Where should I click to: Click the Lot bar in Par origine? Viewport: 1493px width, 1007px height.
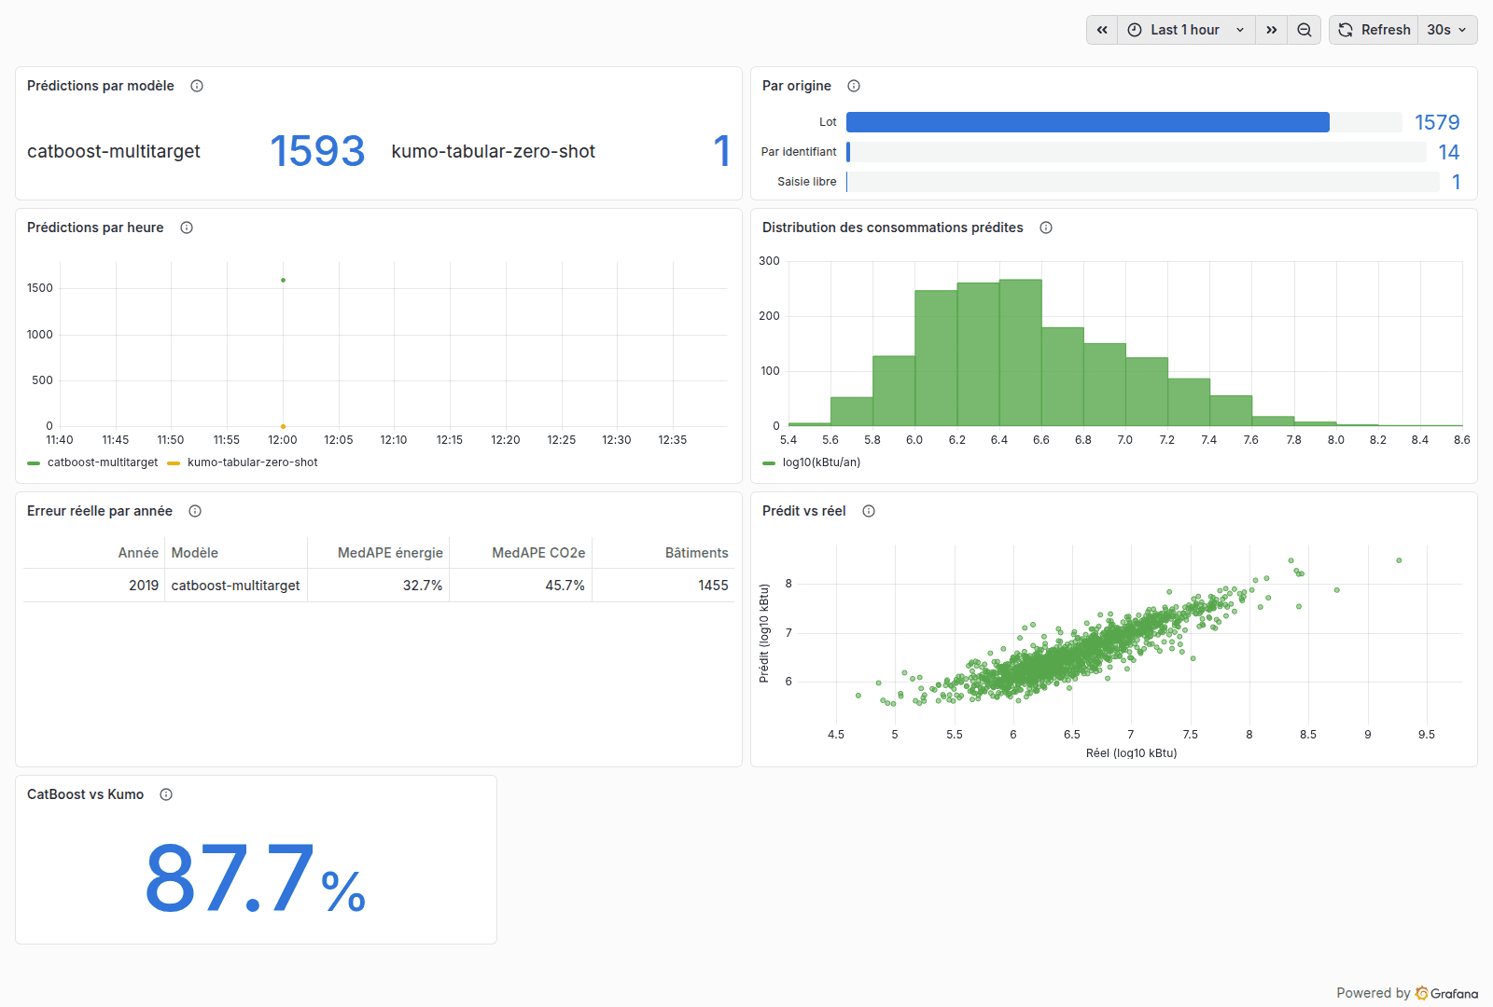[x=1088, y=122]
